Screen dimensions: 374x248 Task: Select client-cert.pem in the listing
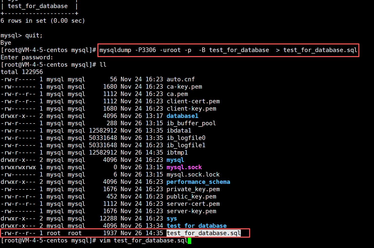(x=193, y=101)
